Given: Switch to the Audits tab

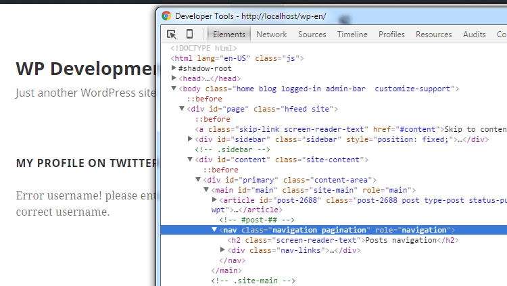Looking at the screenshot, I should click(x=475, y=34).
